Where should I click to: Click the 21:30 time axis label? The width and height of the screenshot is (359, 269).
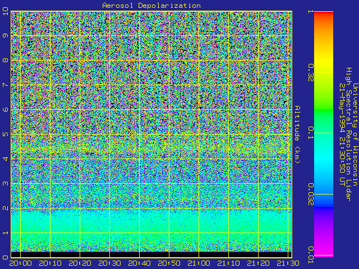tap(288, 263)
